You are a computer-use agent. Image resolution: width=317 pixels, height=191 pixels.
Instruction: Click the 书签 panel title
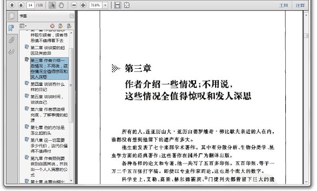tap(23, 16)
